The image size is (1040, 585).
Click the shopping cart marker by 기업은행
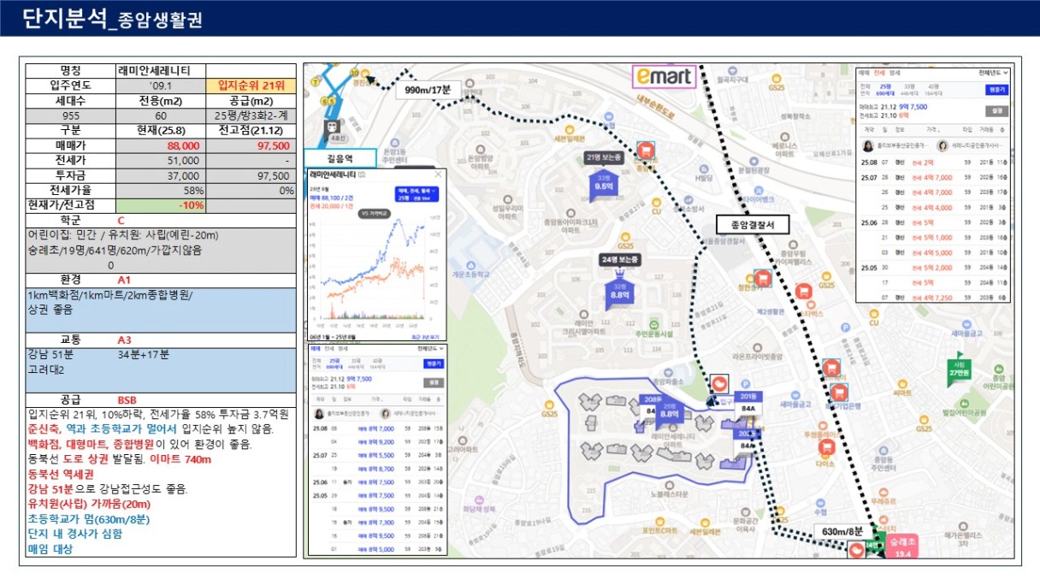[840, 392]
